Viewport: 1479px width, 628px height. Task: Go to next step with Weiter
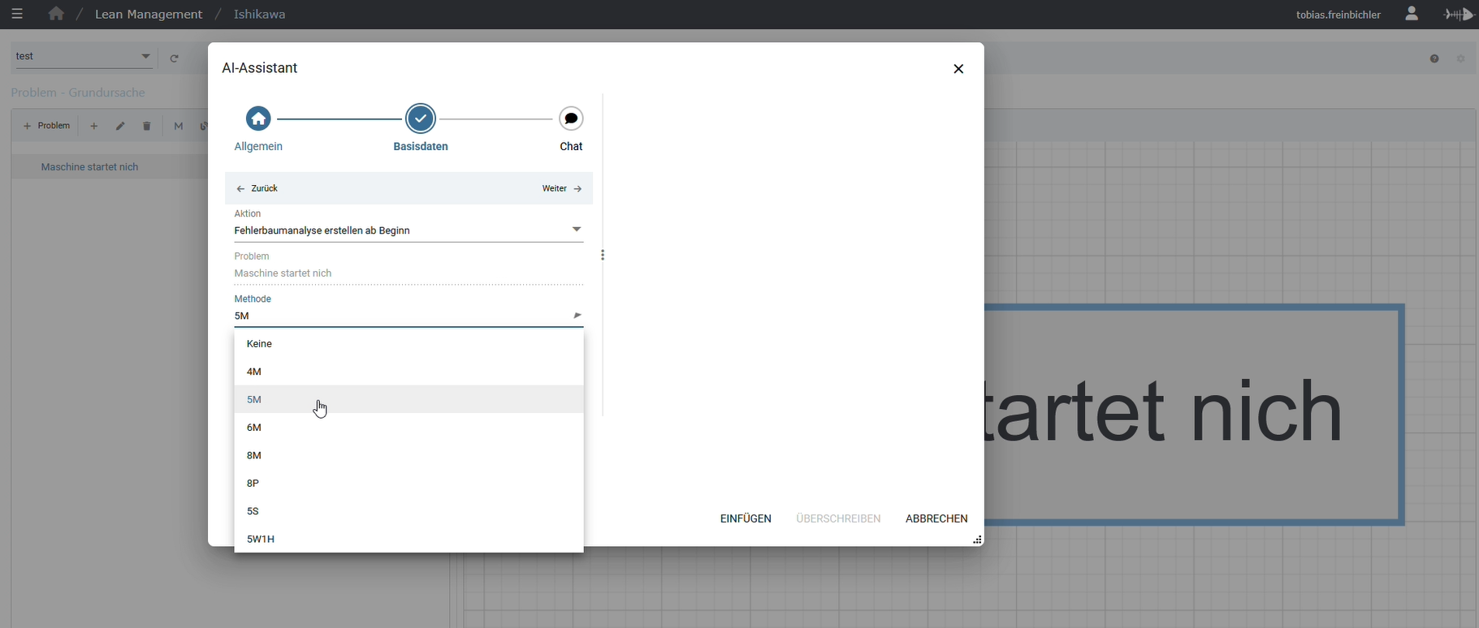click(x=562, y=189)
